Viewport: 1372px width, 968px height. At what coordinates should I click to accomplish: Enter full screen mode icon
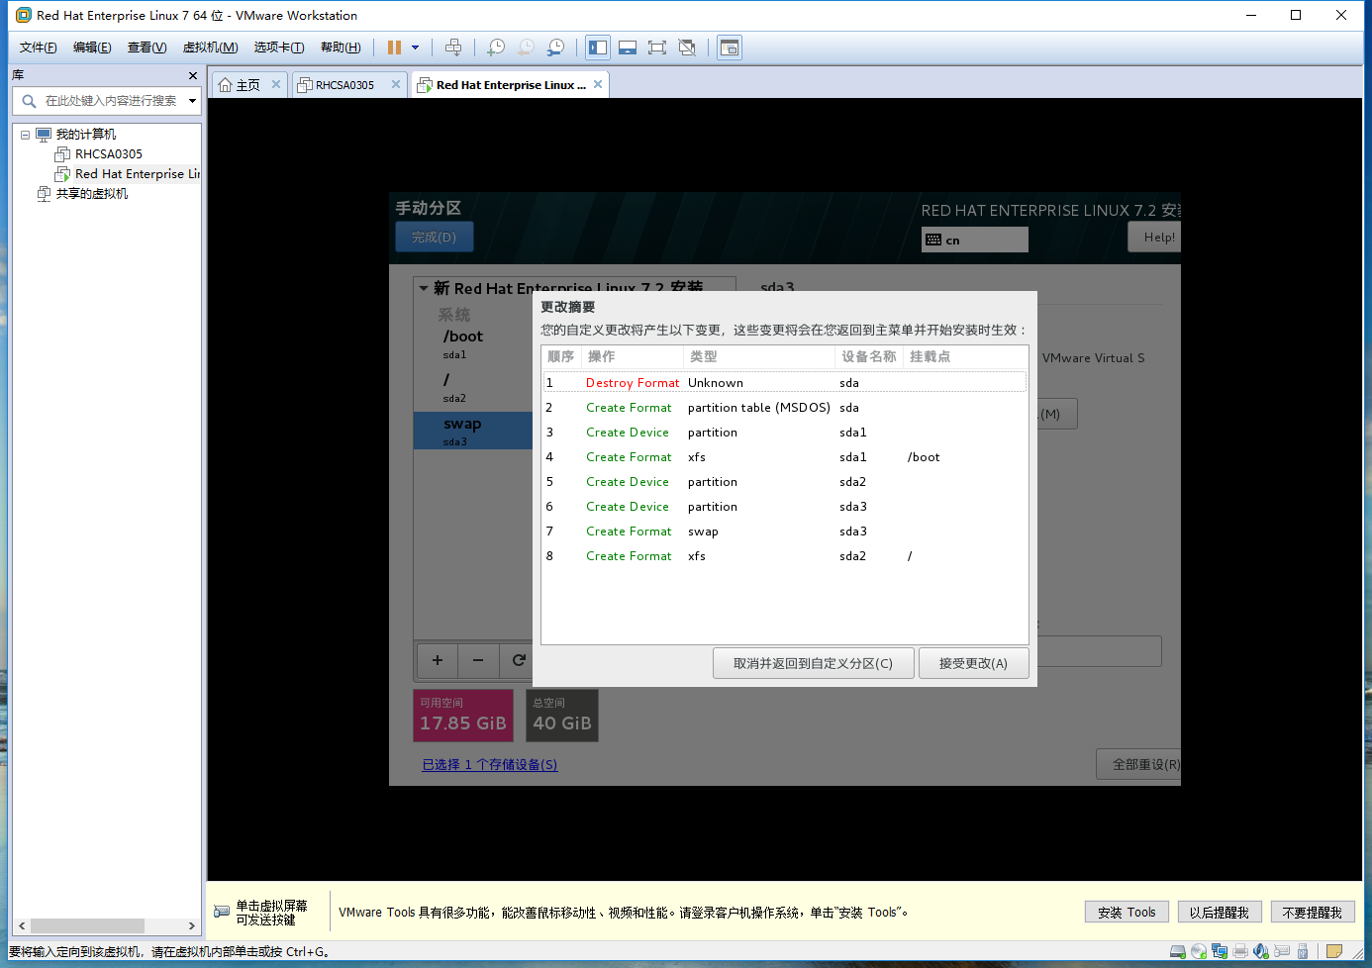coord(657,48)
